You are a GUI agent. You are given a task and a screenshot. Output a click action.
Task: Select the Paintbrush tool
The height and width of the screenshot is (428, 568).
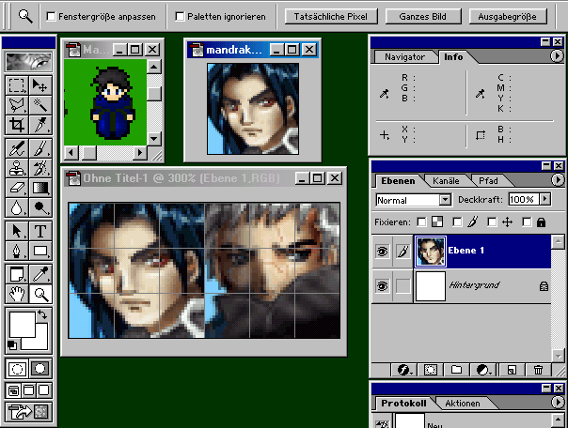pyautogui.click(x=40, y=148)
